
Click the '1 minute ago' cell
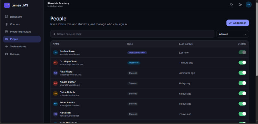click(x=186, y=63)
